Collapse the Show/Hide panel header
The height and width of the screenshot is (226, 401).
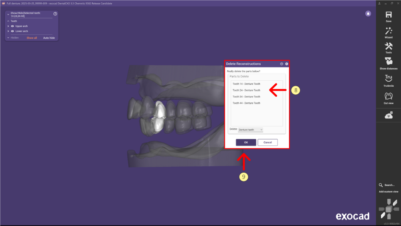8,14
